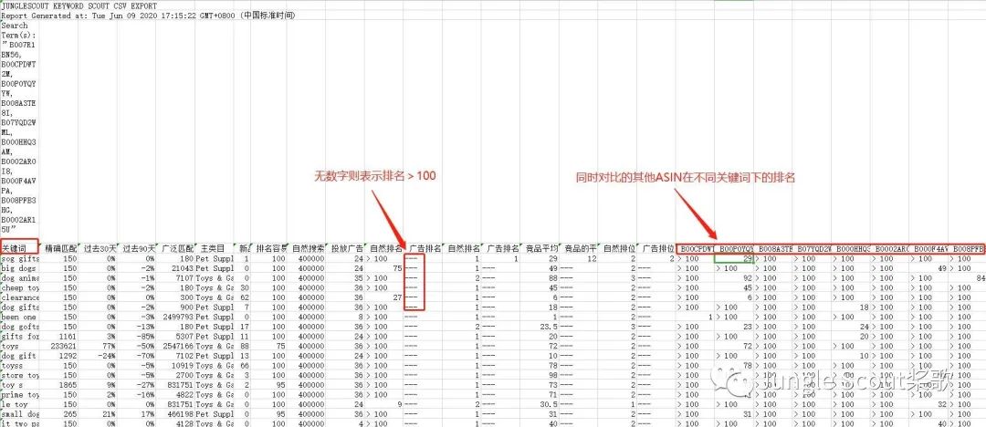
Task: Click the B00P0YQY ASIN header cell
Action: [736, 249]
